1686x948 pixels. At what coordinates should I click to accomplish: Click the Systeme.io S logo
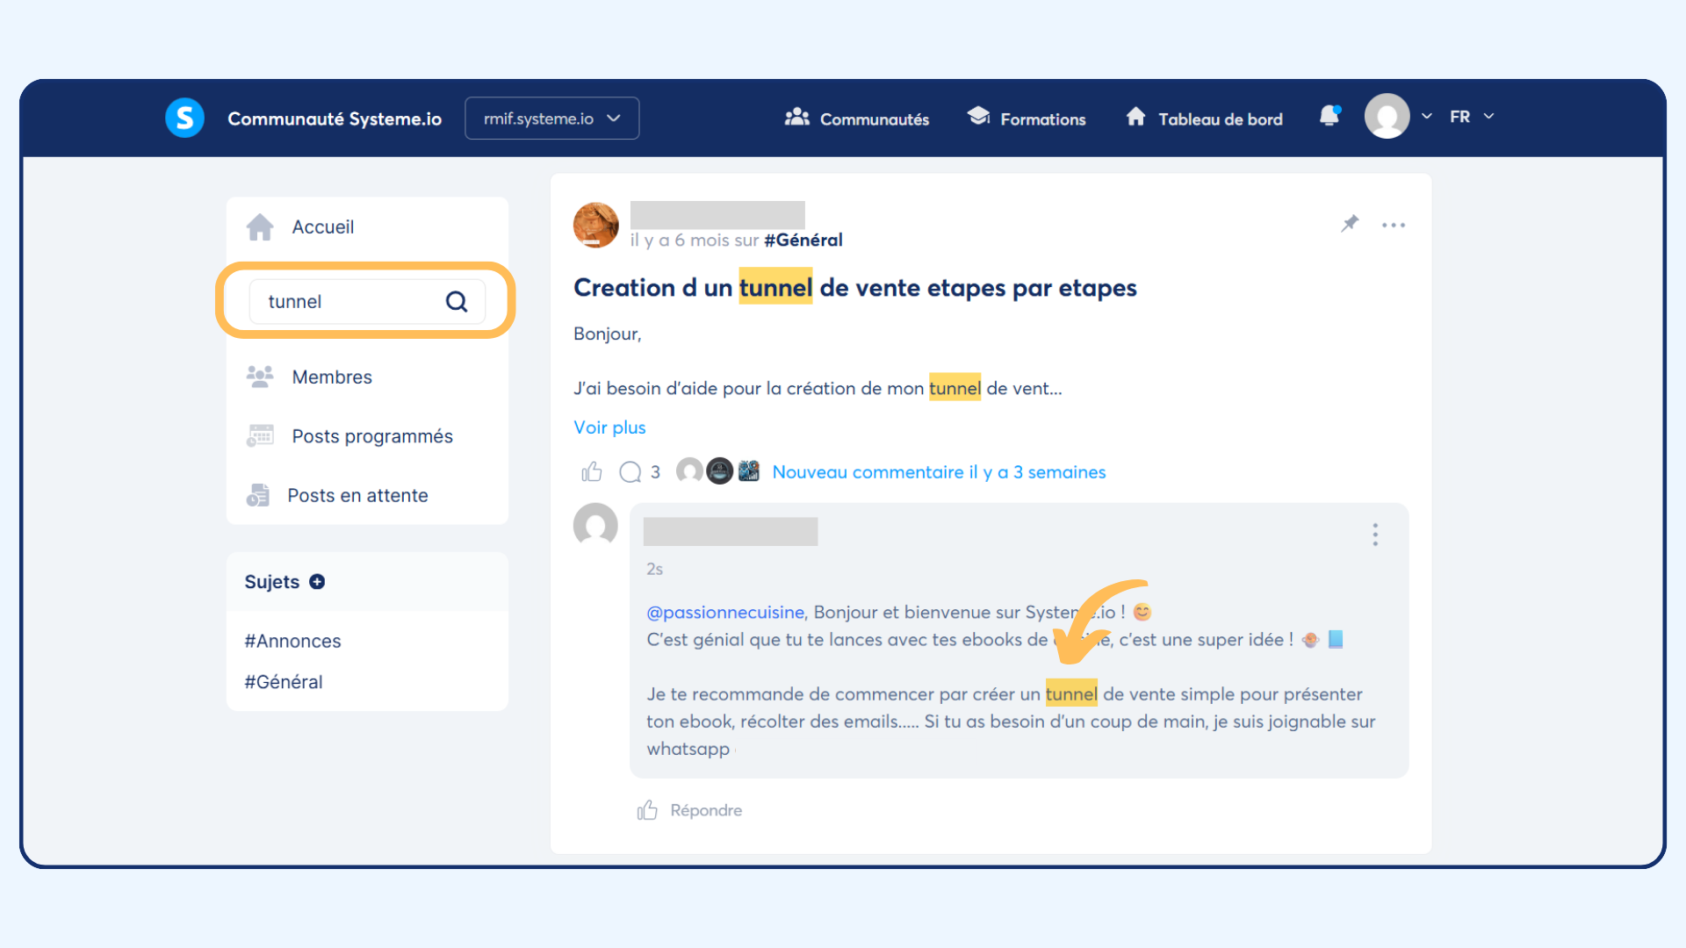[x=184, y=118]
